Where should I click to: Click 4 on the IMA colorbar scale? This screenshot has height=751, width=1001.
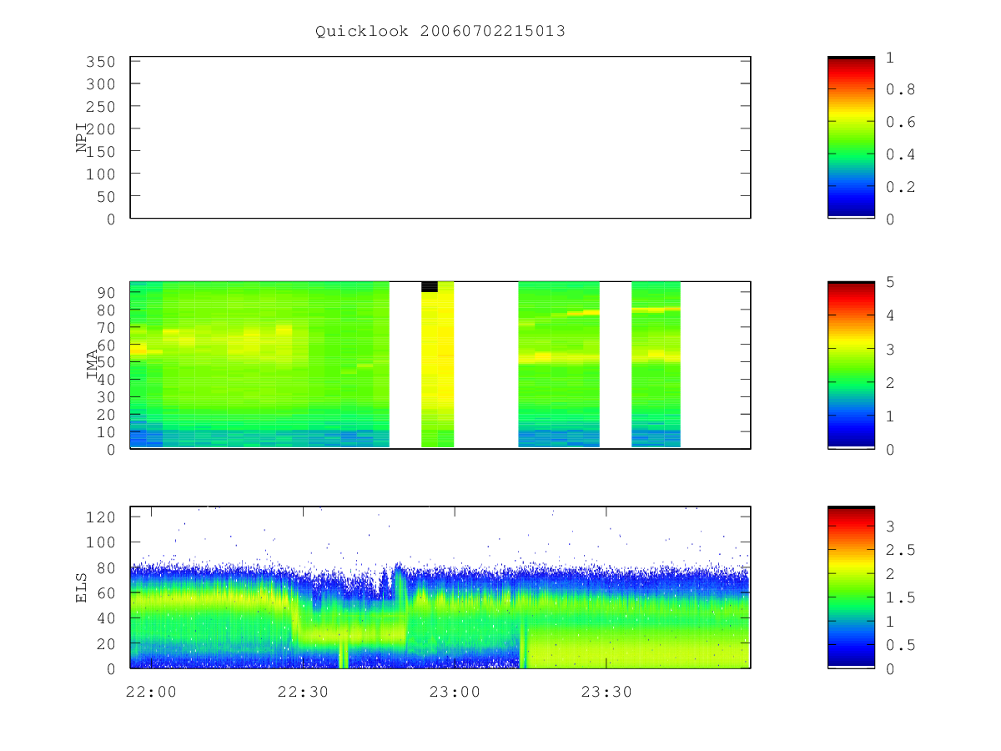click(890, 315)
